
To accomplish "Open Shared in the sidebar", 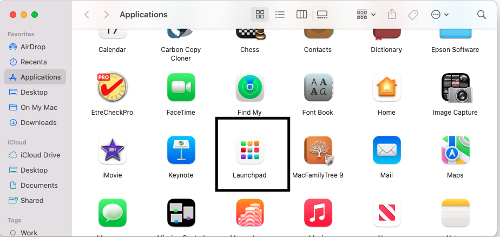I will [x=35, y=200].
